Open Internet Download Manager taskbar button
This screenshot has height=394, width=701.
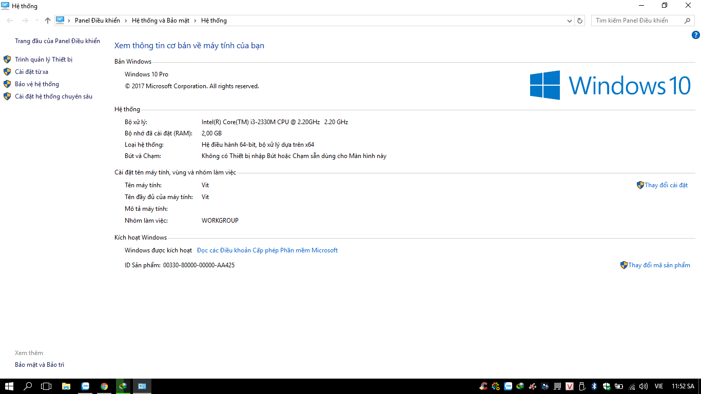123,386
